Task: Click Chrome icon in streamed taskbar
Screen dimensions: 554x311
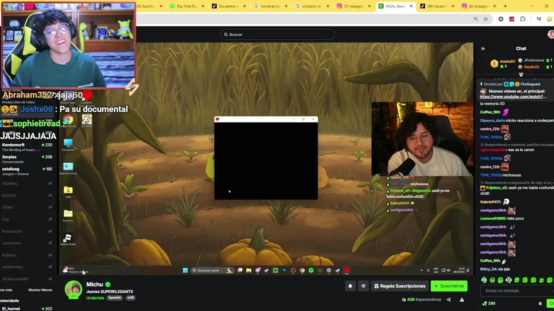Action: [302, 270]
